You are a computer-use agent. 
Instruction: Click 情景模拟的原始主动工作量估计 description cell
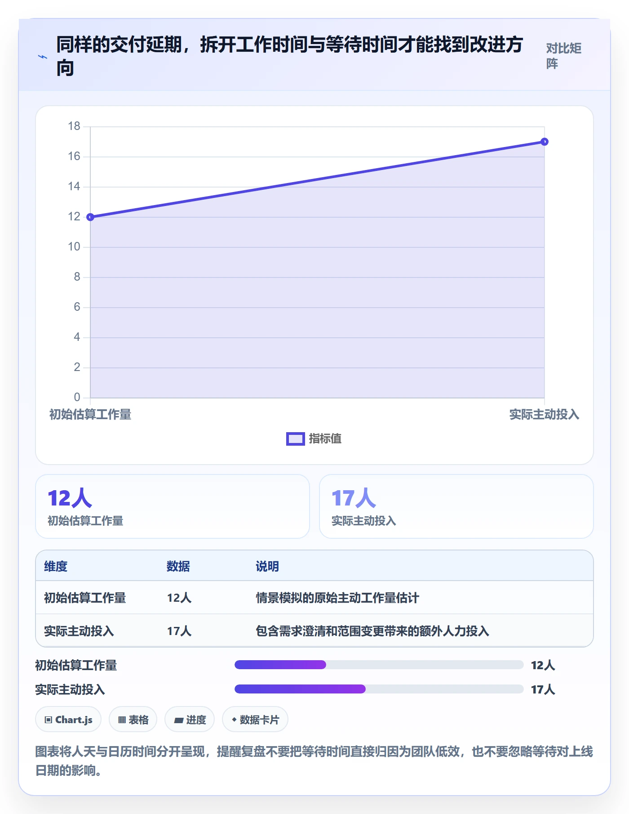[337, 598]
